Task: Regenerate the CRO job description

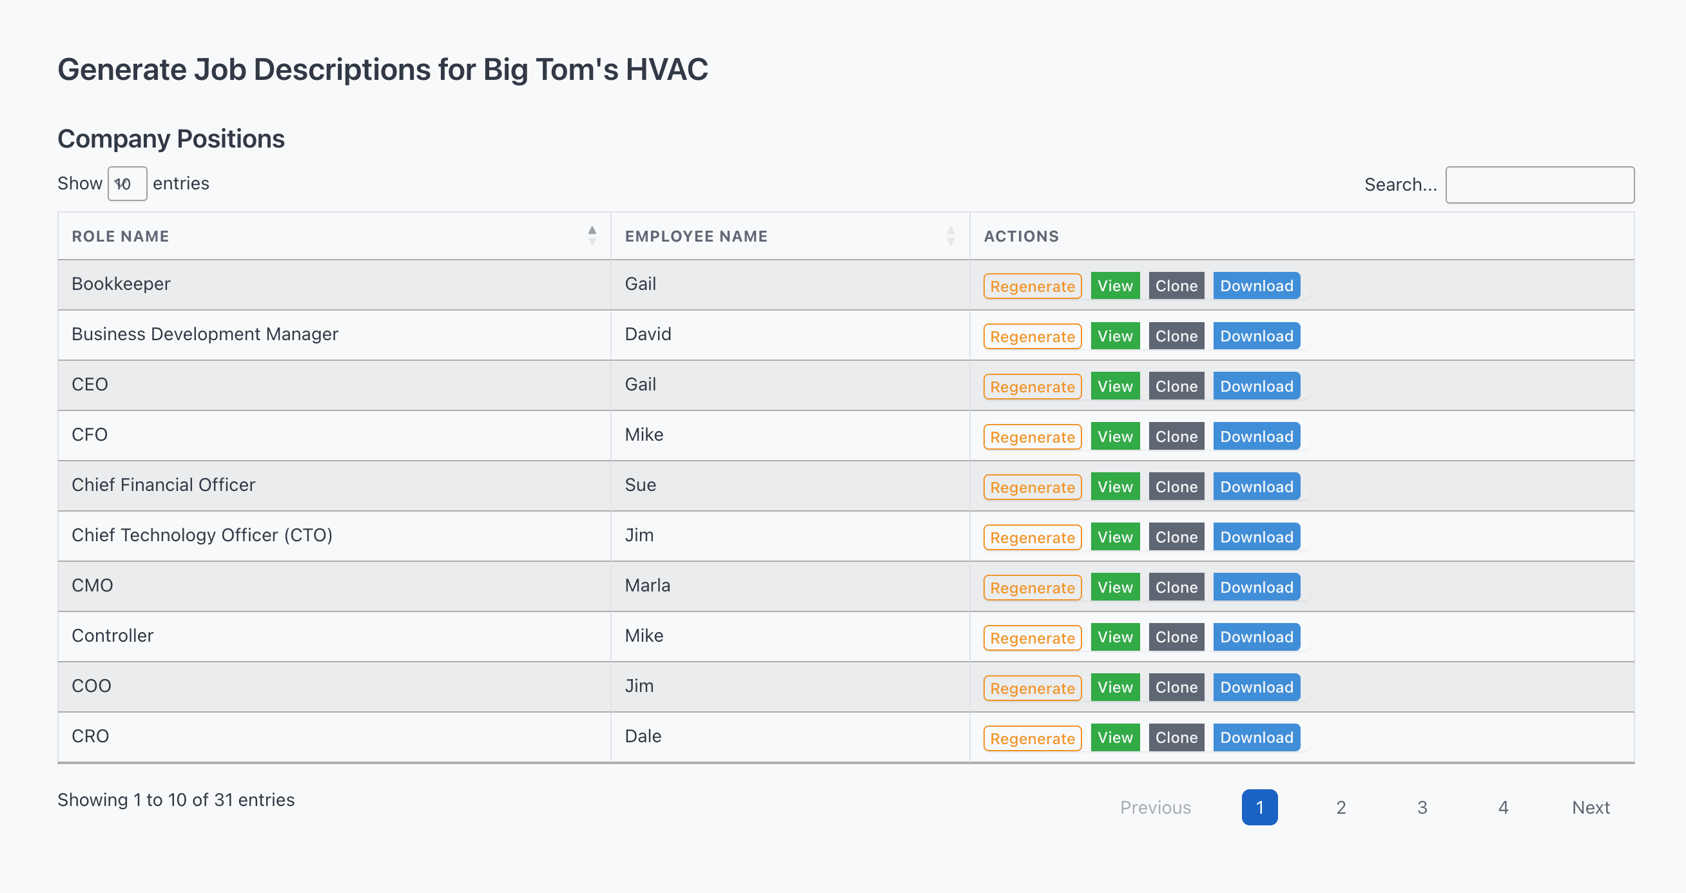Action: click(1032, 738)
